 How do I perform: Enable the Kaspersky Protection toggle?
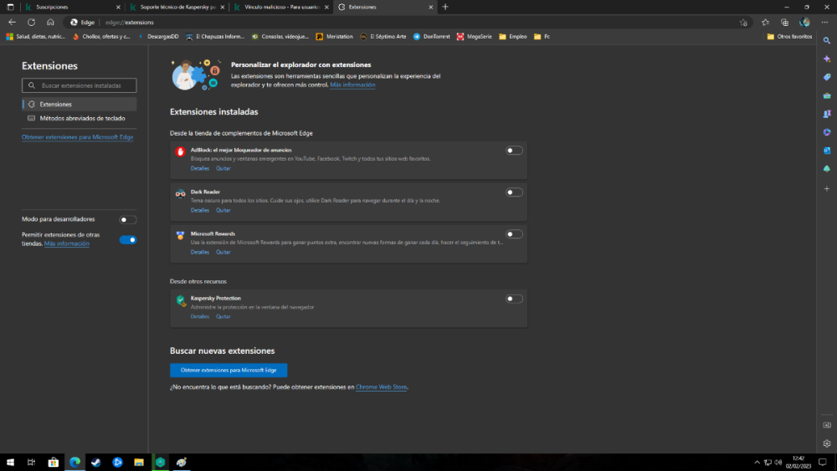[514, 299]
